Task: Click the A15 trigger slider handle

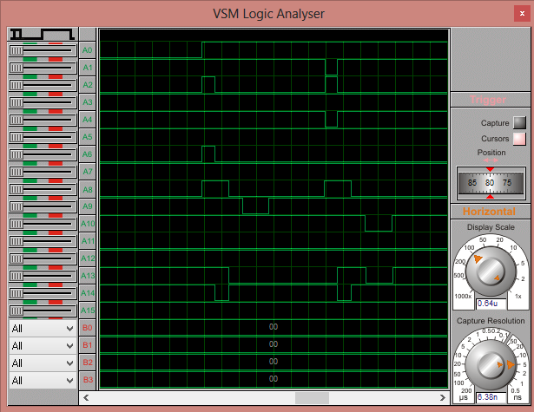Action: (x=16, y=311)
